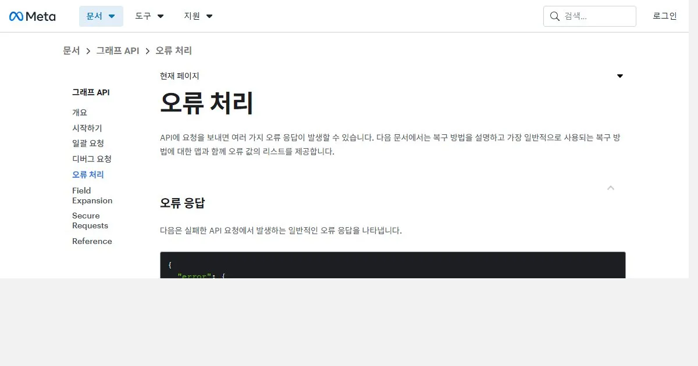
Task: Go to 문서 in the breadcrumb
Action: point(72,51)
